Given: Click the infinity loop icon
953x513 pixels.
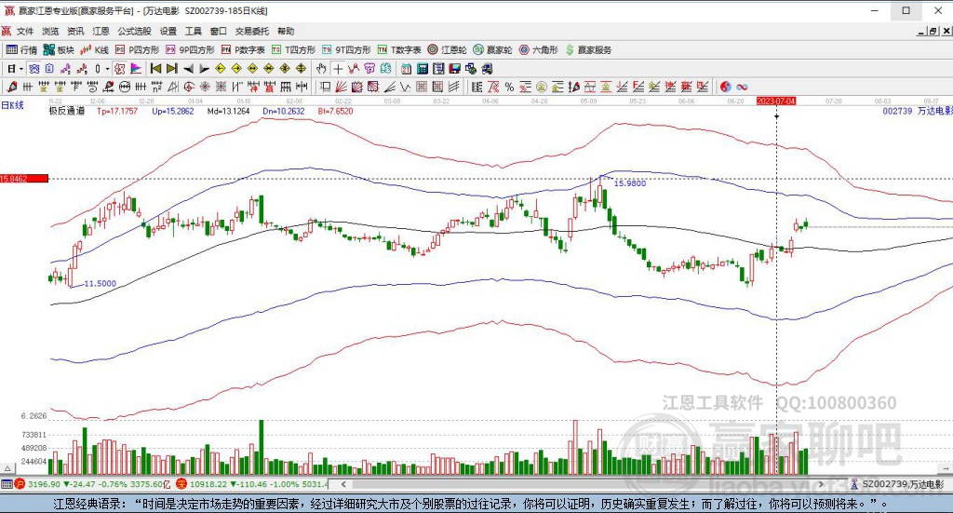Looking at the screenshot, I should coord(742,87).
